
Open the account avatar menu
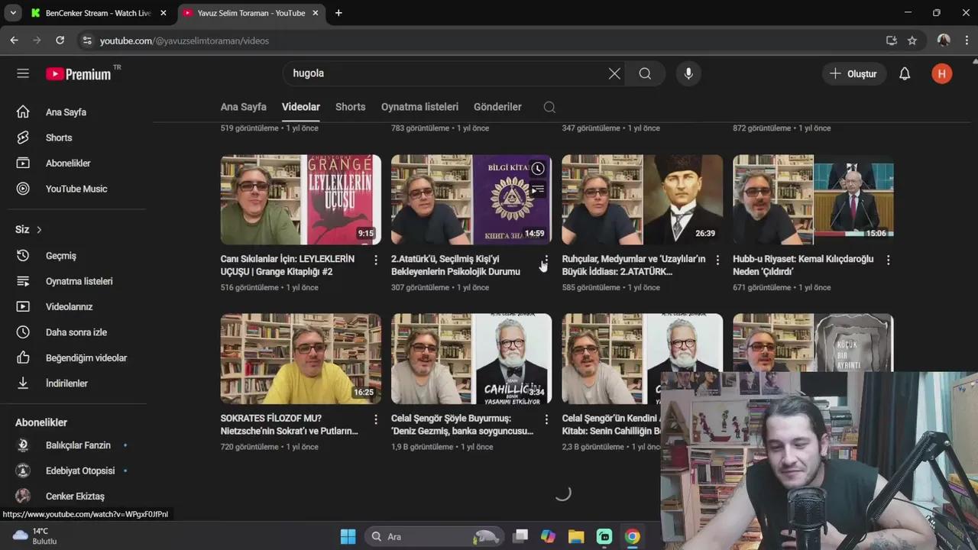point(941,73)
